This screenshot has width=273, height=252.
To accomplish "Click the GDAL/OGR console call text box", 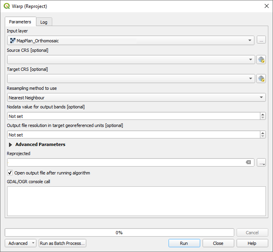I will click(x=136, y=201).
